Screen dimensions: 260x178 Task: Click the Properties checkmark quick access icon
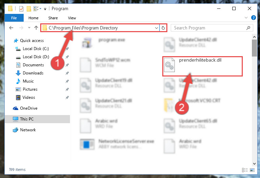[x=21, y=8]
